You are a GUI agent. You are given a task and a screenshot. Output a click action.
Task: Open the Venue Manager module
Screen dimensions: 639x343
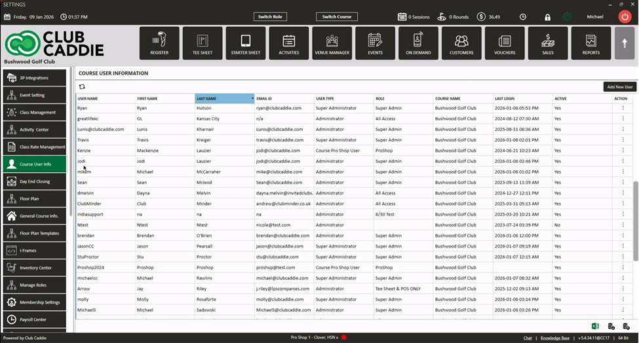click(332, 43)
